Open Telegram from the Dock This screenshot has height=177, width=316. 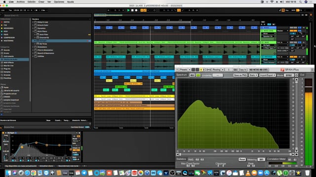84,173
